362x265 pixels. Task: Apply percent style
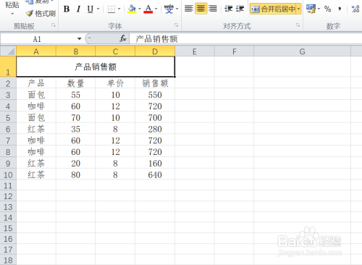[327, 9]
